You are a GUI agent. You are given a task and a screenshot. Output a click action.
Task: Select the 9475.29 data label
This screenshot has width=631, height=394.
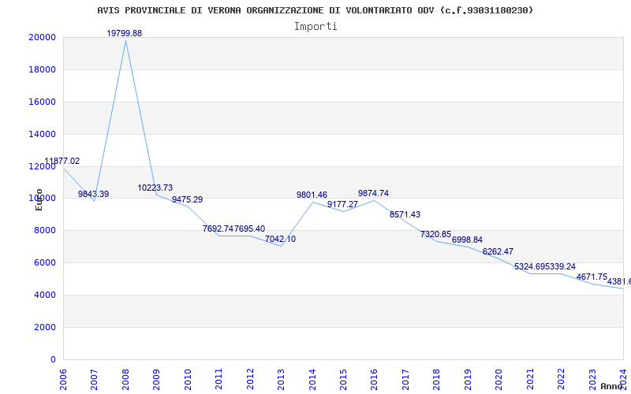(188, 199)
